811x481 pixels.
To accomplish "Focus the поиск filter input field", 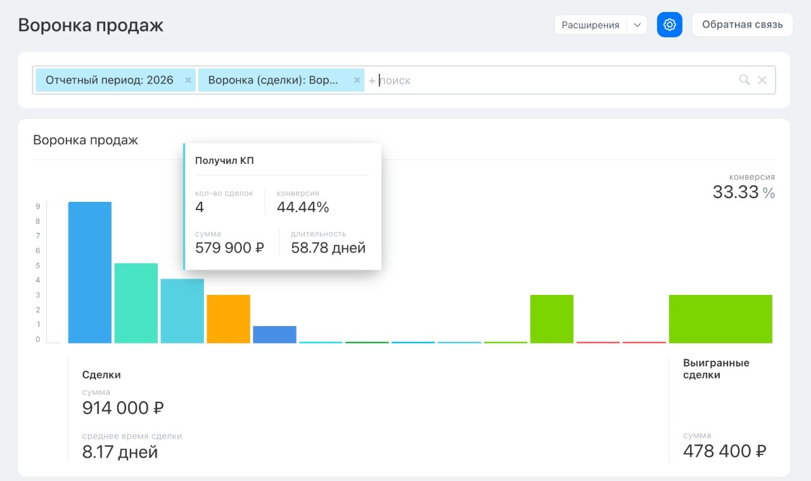I will tap(551, 80).
